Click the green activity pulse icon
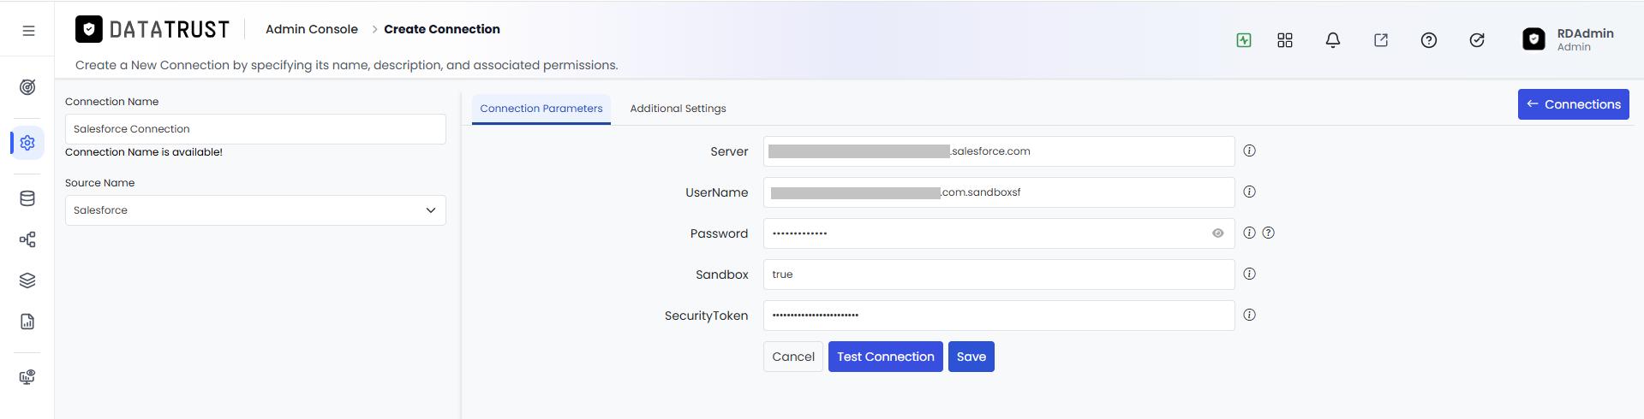Image resolution: width=1644 pixels, height=419 pixels. click(1244, 40)
